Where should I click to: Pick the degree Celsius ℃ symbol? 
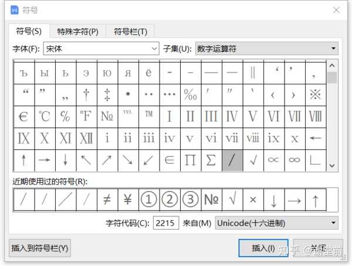(45, 117)
